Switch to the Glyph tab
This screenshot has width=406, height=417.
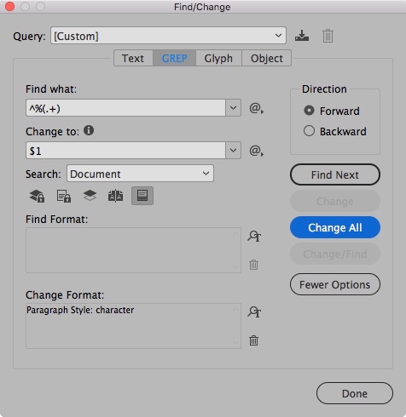click(x=218, y=58)
